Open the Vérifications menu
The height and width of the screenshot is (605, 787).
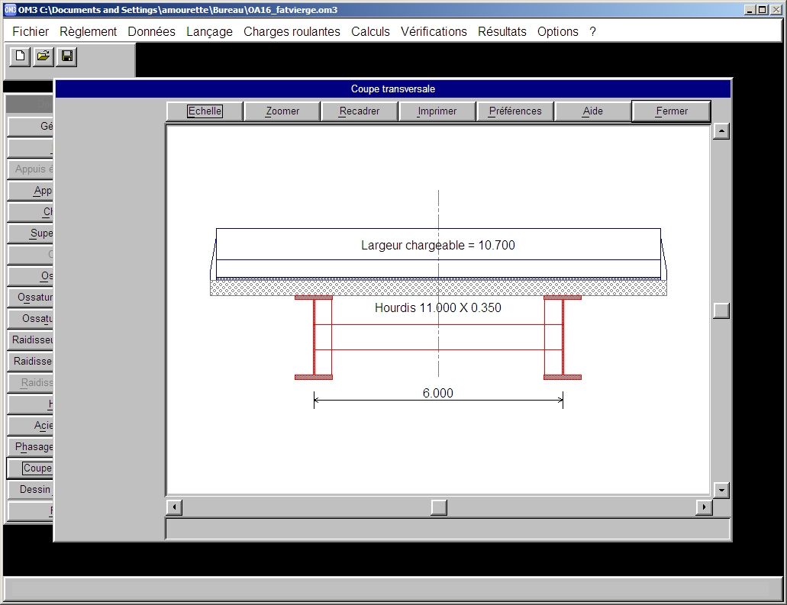pos(434,31)
